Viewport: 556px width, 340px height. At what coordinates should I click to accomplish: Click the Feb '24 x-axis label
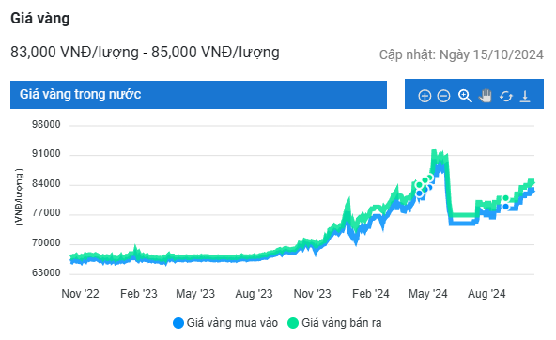click(371, 294)
